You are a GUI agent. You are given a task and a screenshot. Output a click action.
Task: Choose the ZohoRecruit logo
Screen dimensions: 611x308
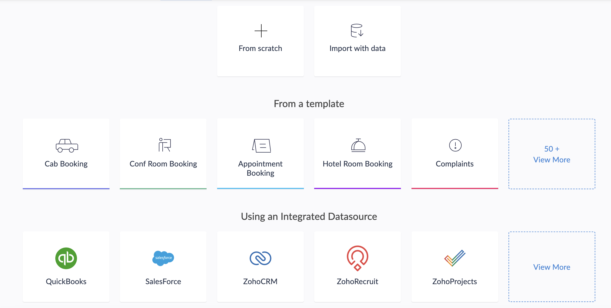[358, 258]
